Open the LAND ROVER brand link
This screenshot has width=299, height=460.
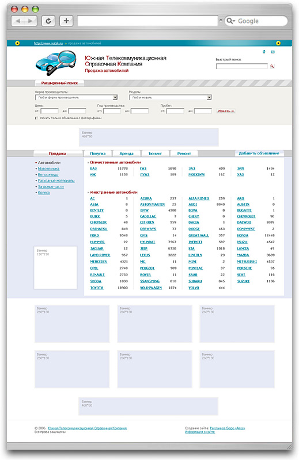coord(100,255)
